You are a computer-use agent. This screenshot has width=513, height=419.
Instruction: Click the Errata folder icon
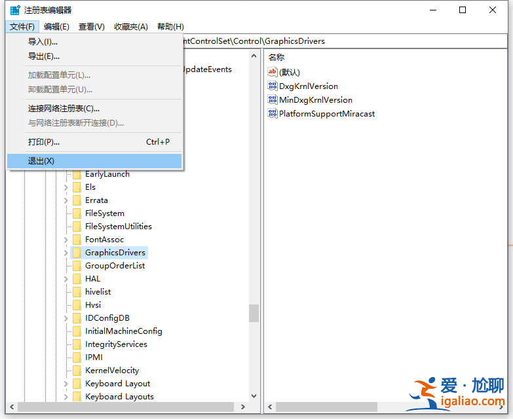[x=77, y=200]
